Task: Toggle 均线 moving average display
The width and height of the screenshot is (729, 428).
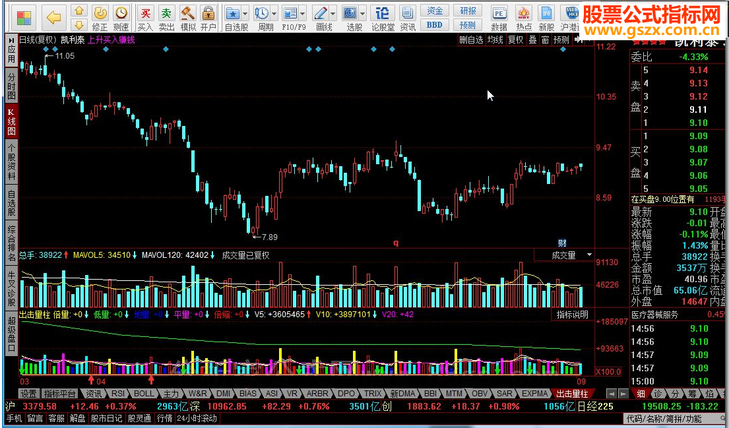Action: [495, 40]
